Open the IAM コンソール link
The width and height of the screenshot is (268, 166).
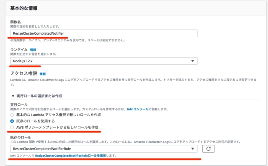click(x=138, y=109)
